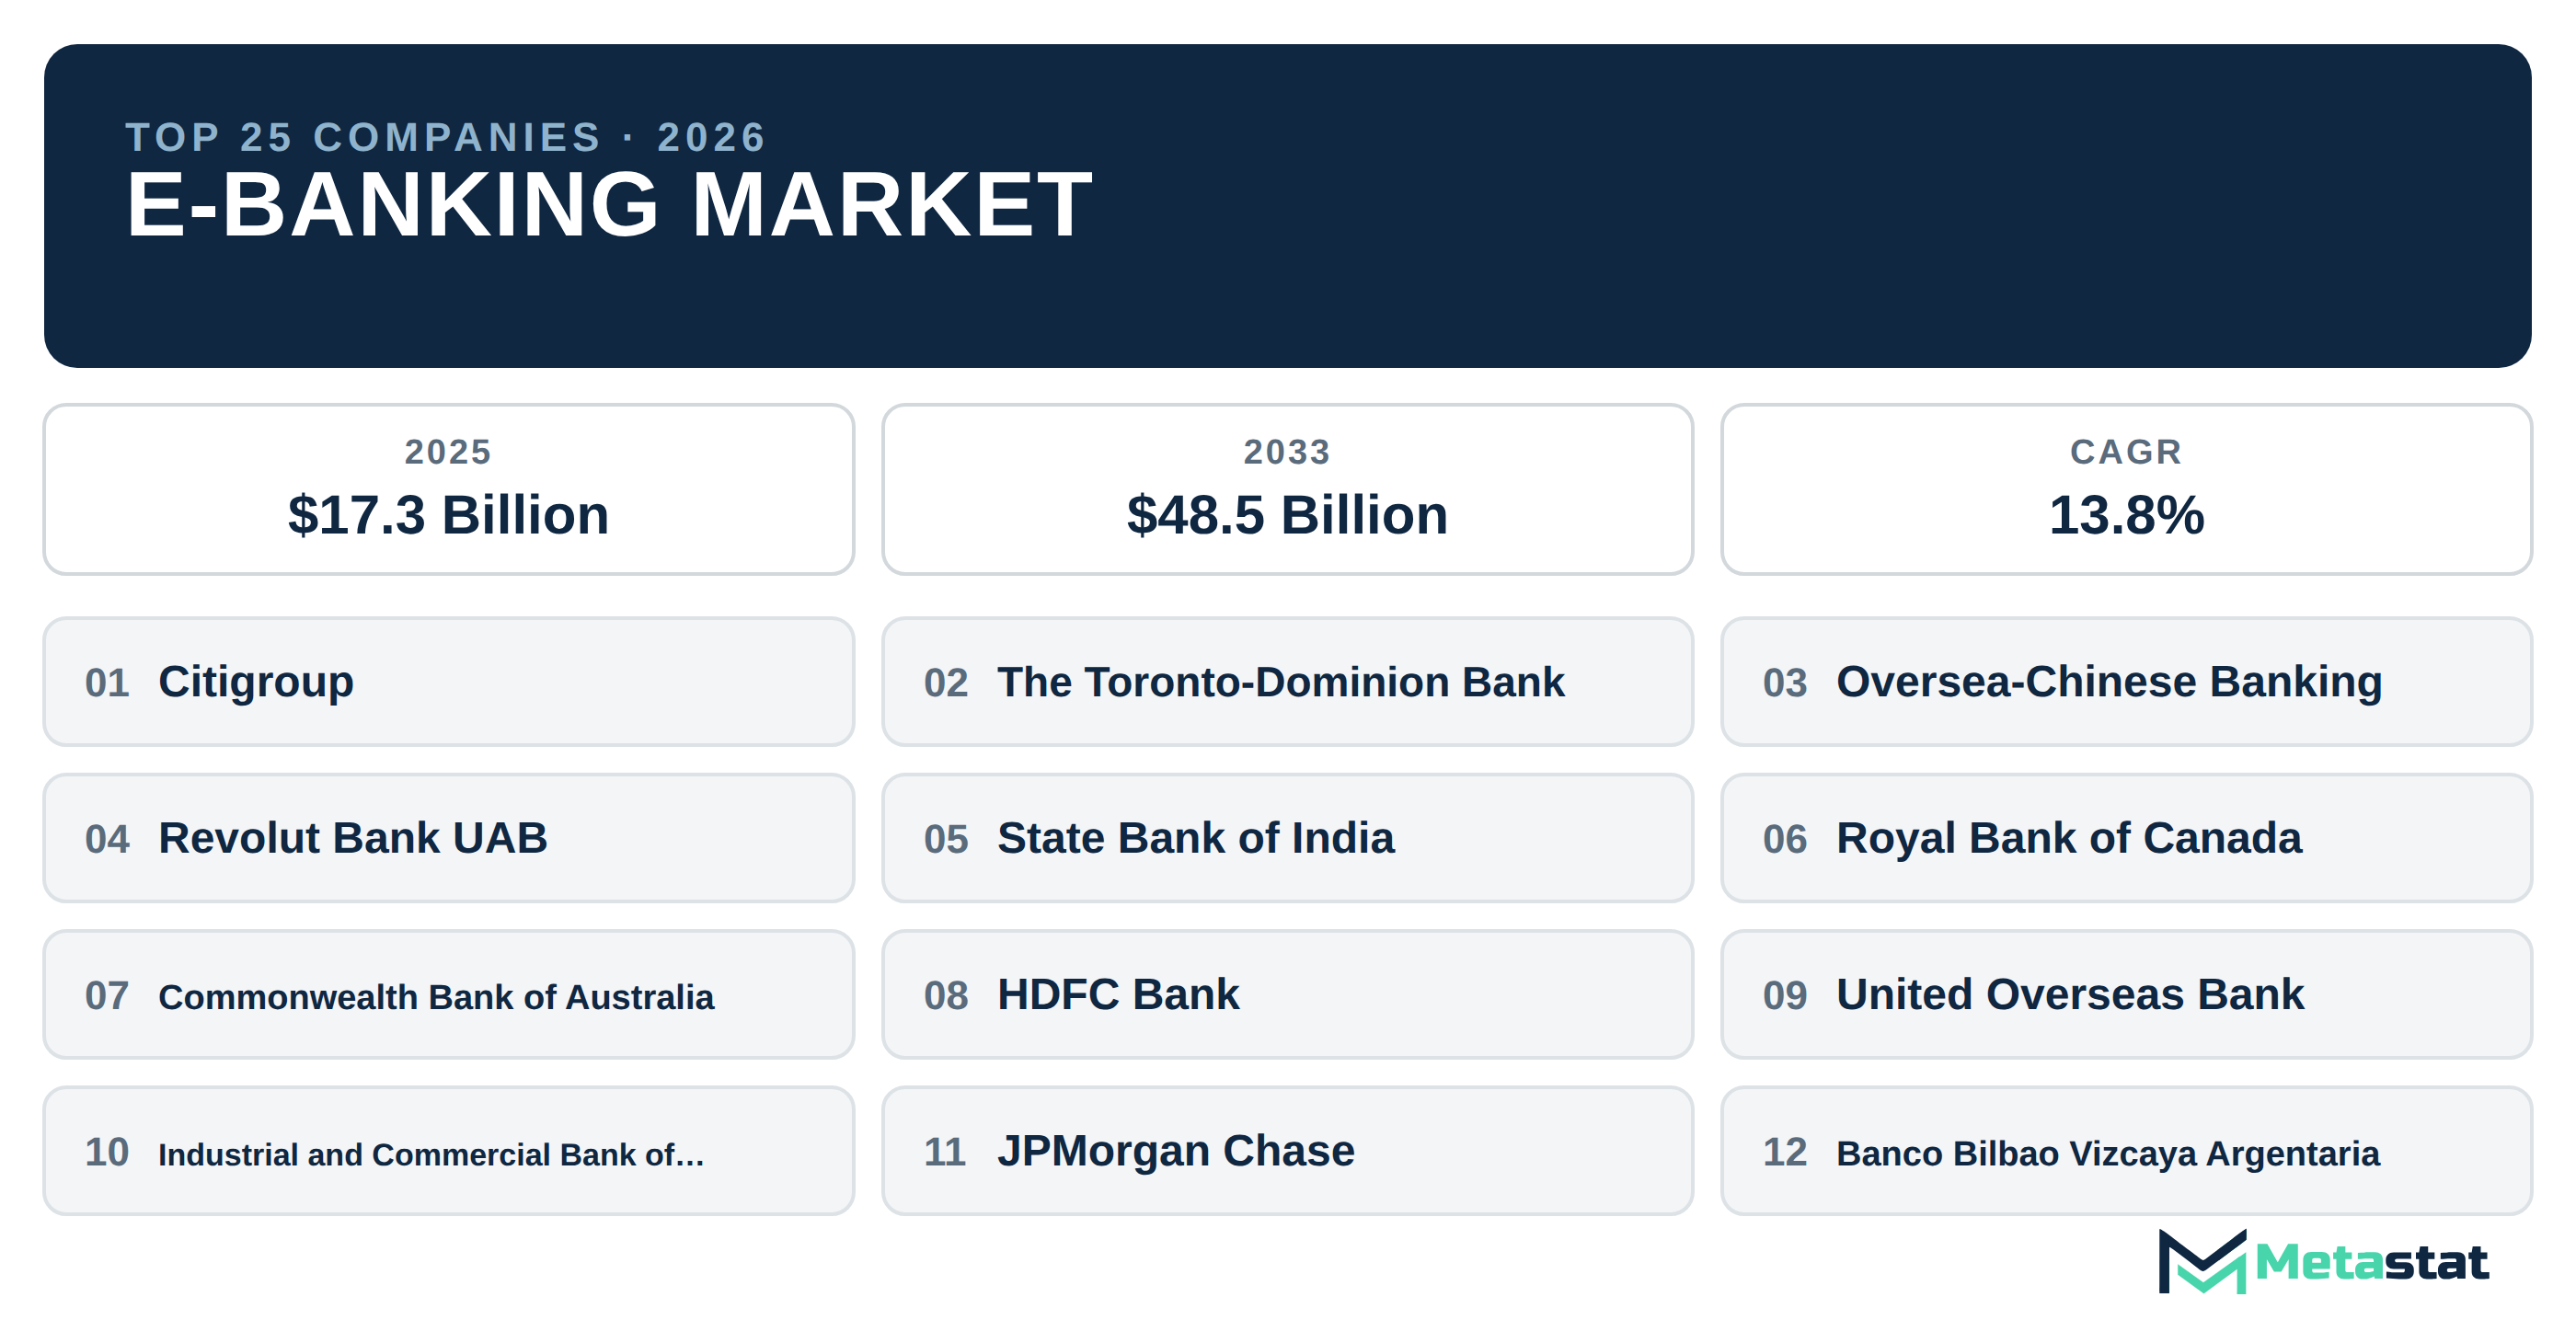Select Commonwealth Bank of Australia entry
2576x1343 pixels.
pos(448,994)
